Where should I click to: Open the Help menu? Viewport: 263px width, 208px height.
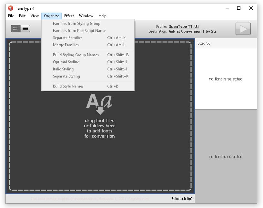tap(102, 16)
